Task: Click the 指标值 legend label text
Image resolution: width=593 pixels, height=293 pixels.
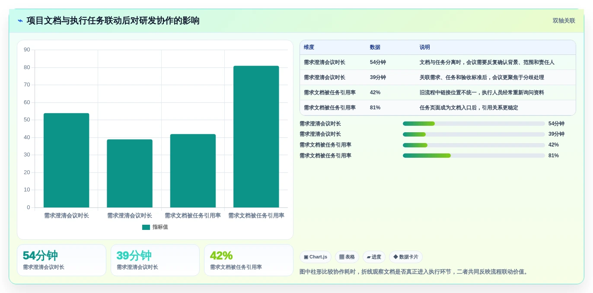Action: click(x=160, y=227)
